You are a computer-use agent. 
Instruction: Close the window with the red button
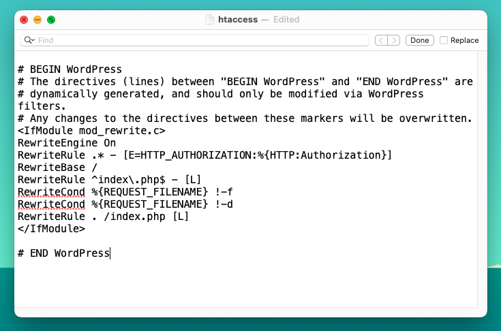24,20
